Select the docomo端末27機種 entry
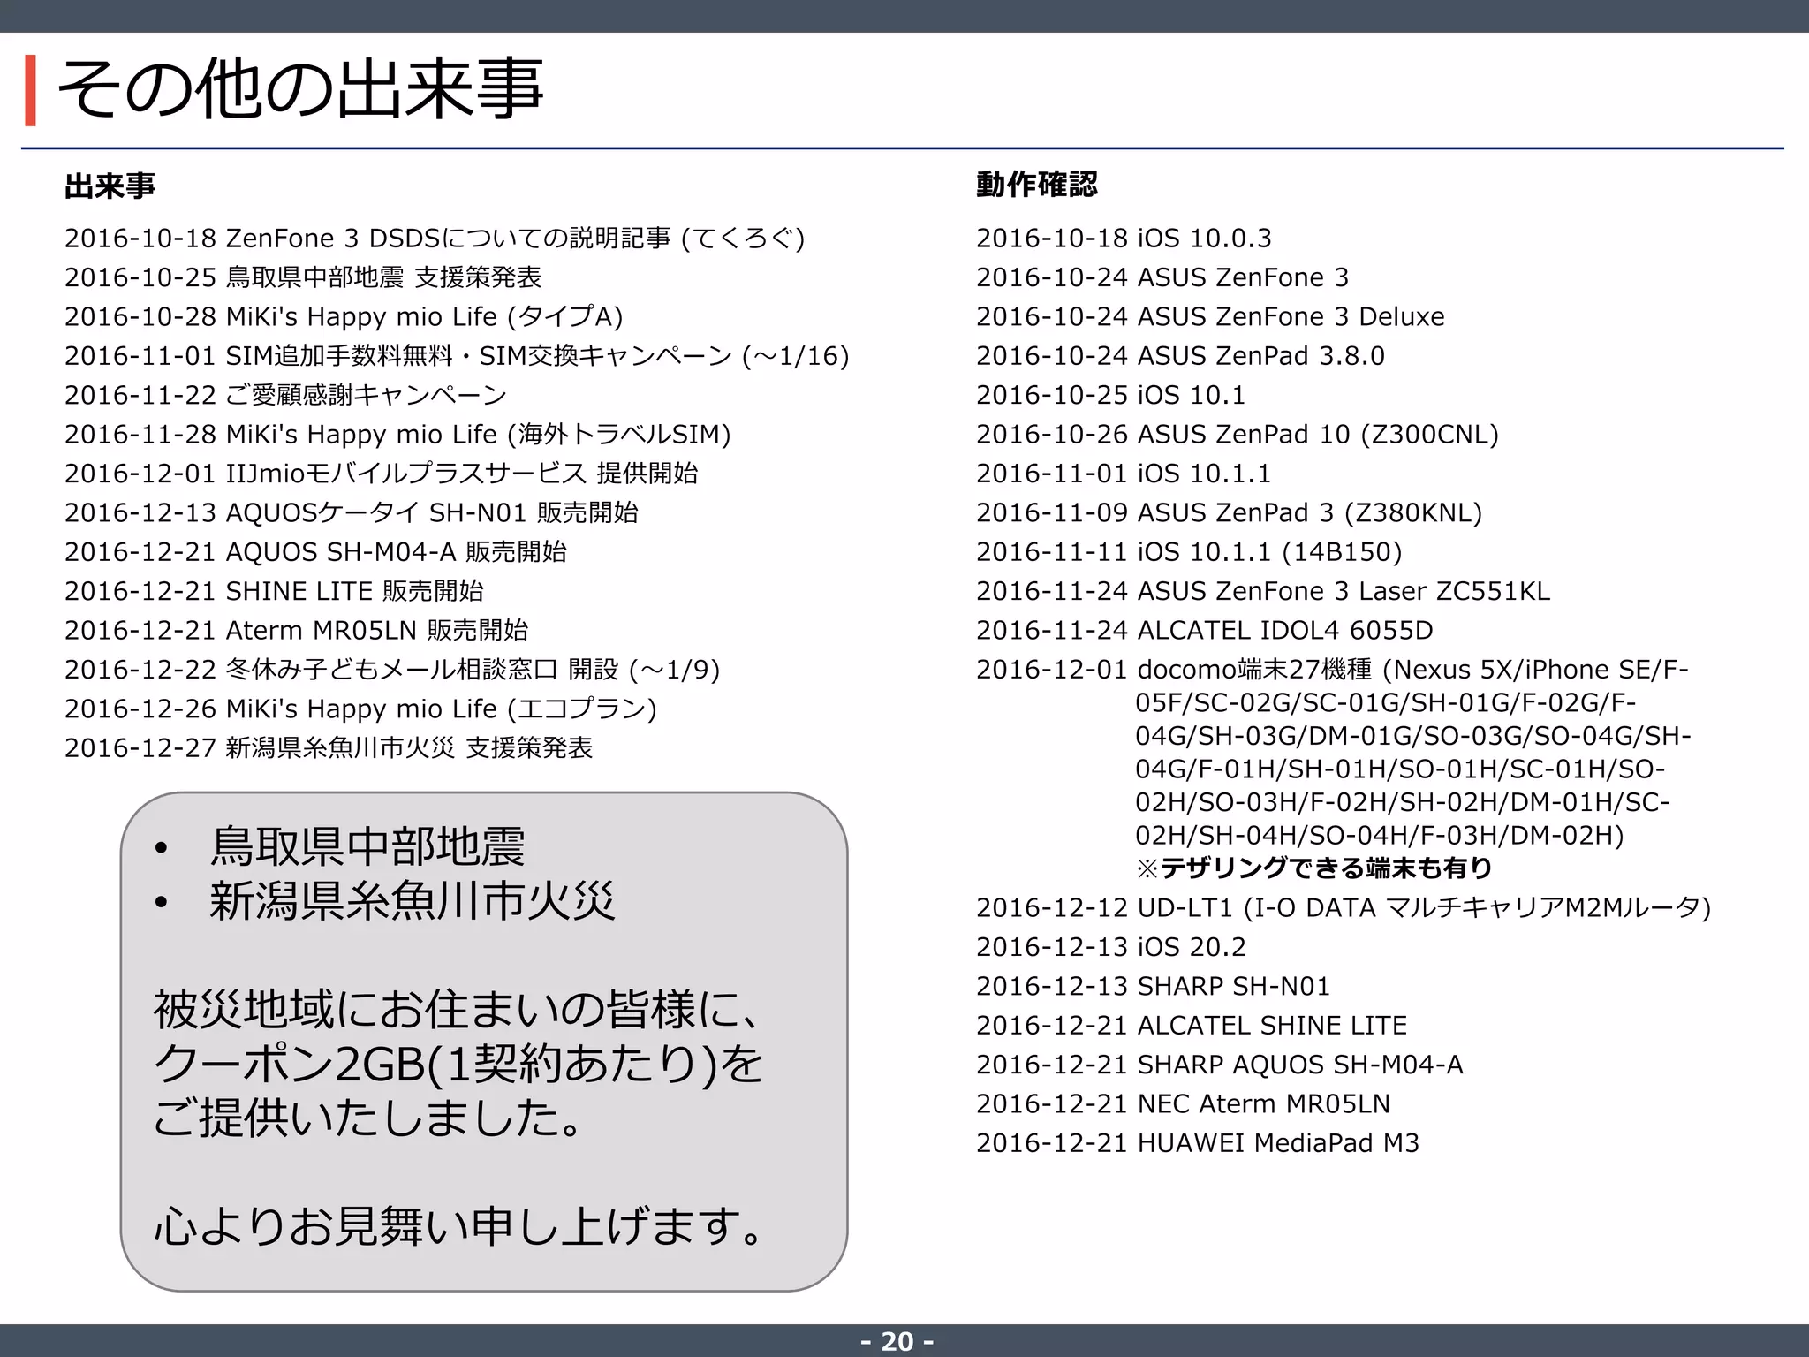1809x1357 pixels. pyautogui.click(x=1334, y=752)
